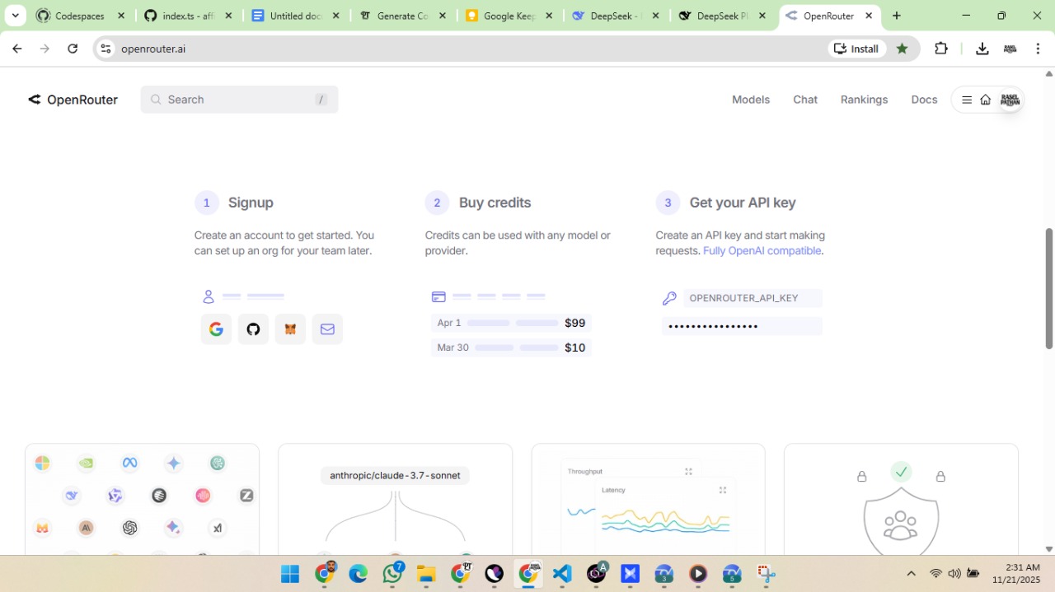Go to the Rankings page

pyautogui.click(x=864, y=100)
